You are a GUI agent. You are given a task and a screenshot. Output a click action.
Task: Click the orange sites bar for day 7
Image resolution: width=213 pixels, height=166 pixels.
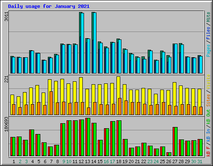pyautogui.click(x=51, y=103)
